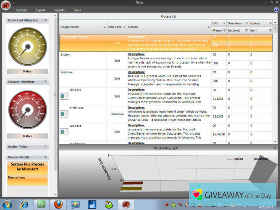Open the Reports menu
280x210 pixels.
coord(59,10)
